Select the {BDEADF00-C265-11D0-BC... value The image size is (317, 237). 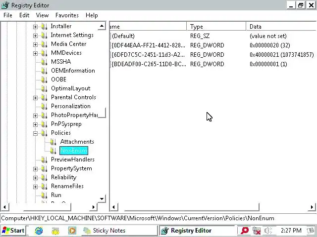tap(149, 64)
